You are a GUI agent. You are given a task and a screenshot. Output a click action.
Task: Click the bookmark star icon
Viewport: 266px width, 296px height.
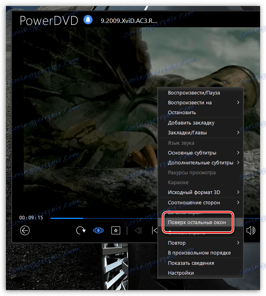point(116,230)
